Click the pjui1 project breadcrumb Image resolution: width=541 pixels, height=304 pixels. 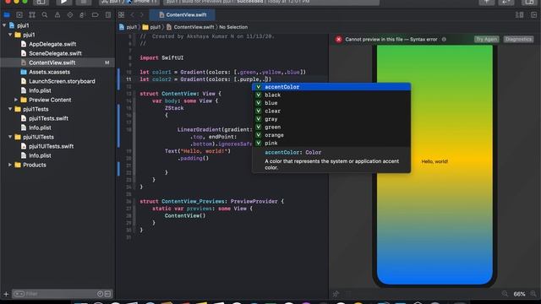click(x=128, y=27)
